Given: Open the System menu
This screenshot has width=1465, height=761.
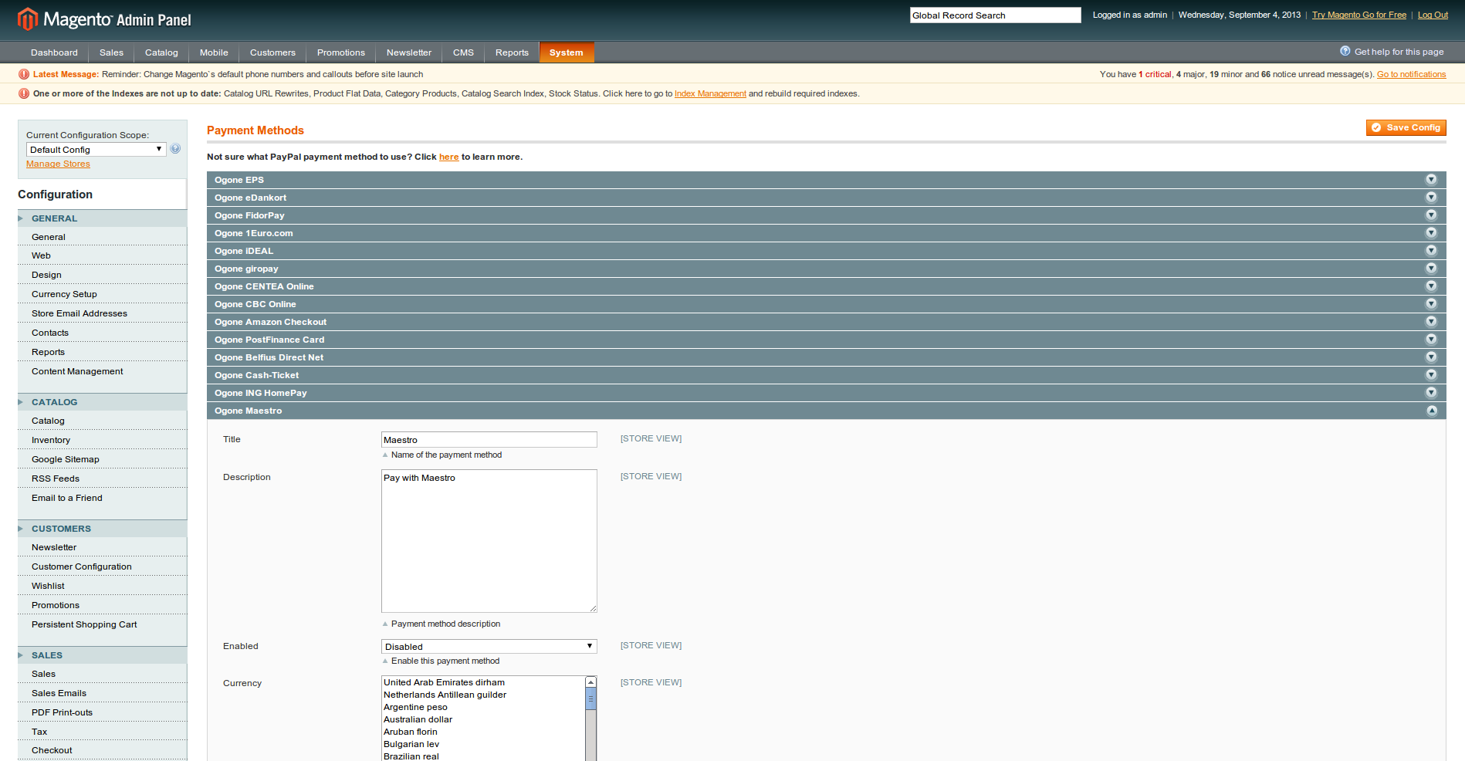Looking at the screenshot, I should coord(567,52).
